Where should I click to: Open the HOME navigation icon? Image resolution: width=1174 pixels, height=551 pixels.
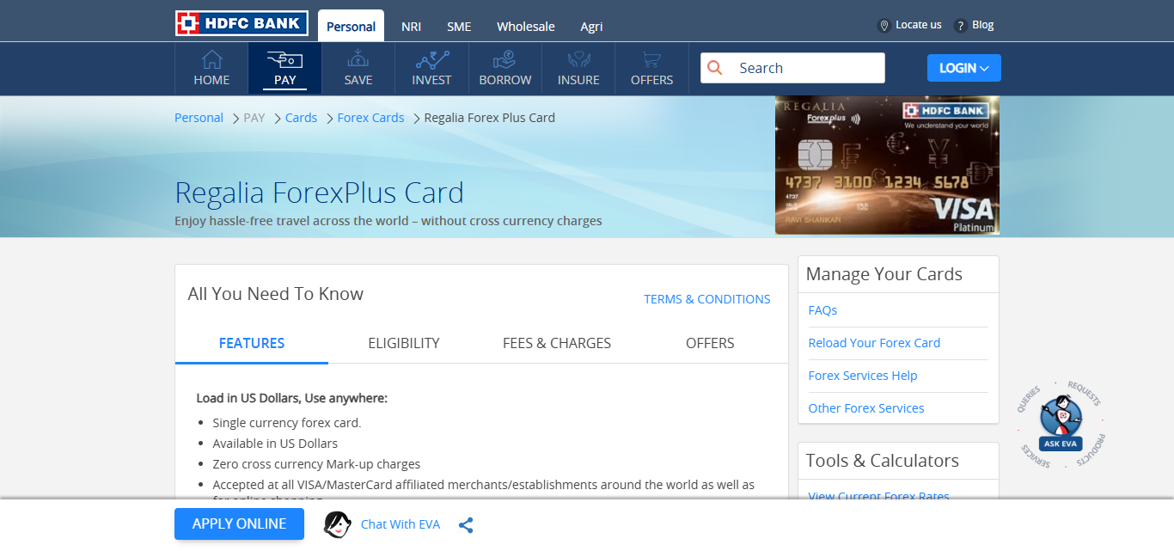click(x=211, y=59)
